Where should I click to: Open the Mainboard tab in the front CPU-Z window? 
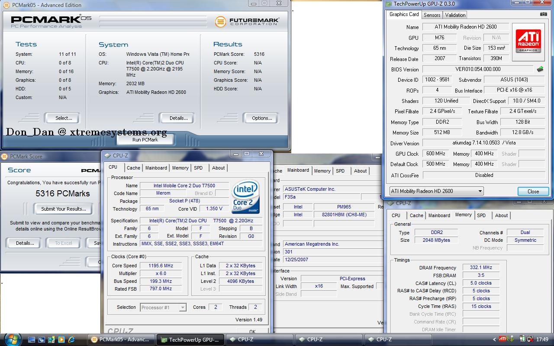click(156, 168)
